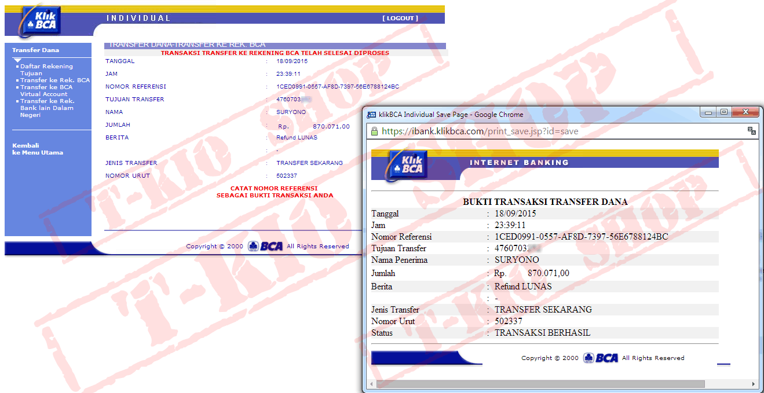Click the padlock icon in address bar
Screen dimensions: 764x393
click(x=374, y=131)
